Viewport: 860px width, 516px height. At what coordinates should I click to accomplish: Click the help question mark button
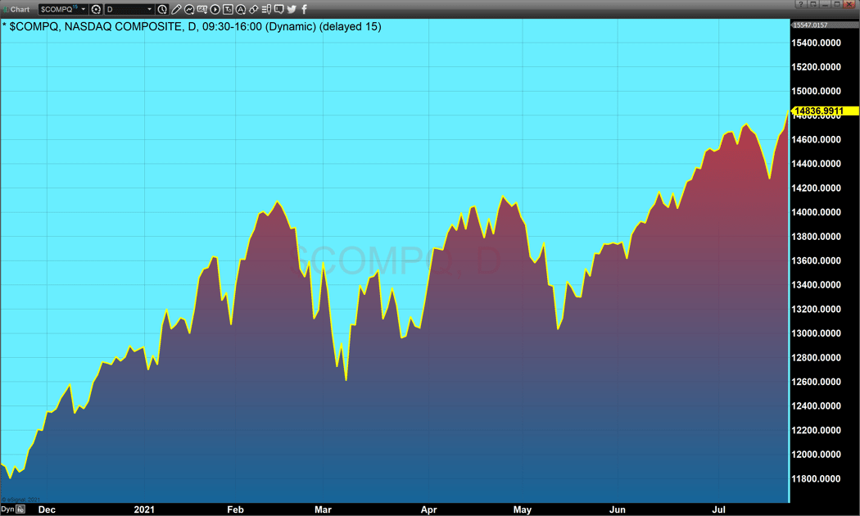click(x=800, y=4)
